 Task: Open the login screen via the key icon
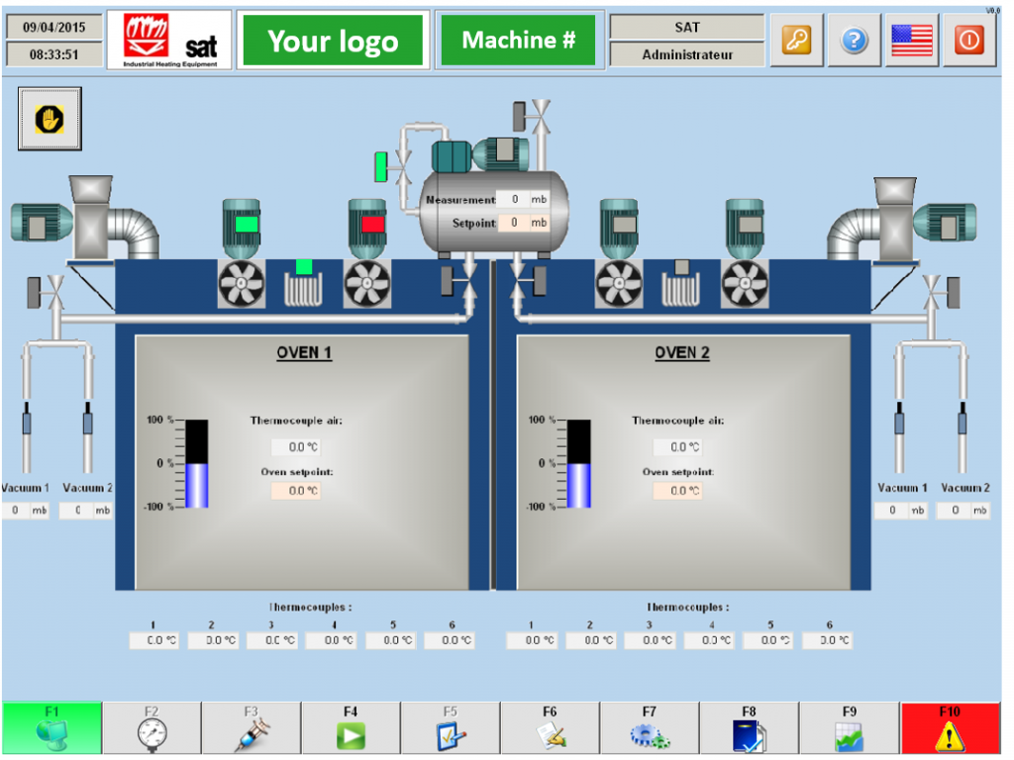click(x=795, y=40)
